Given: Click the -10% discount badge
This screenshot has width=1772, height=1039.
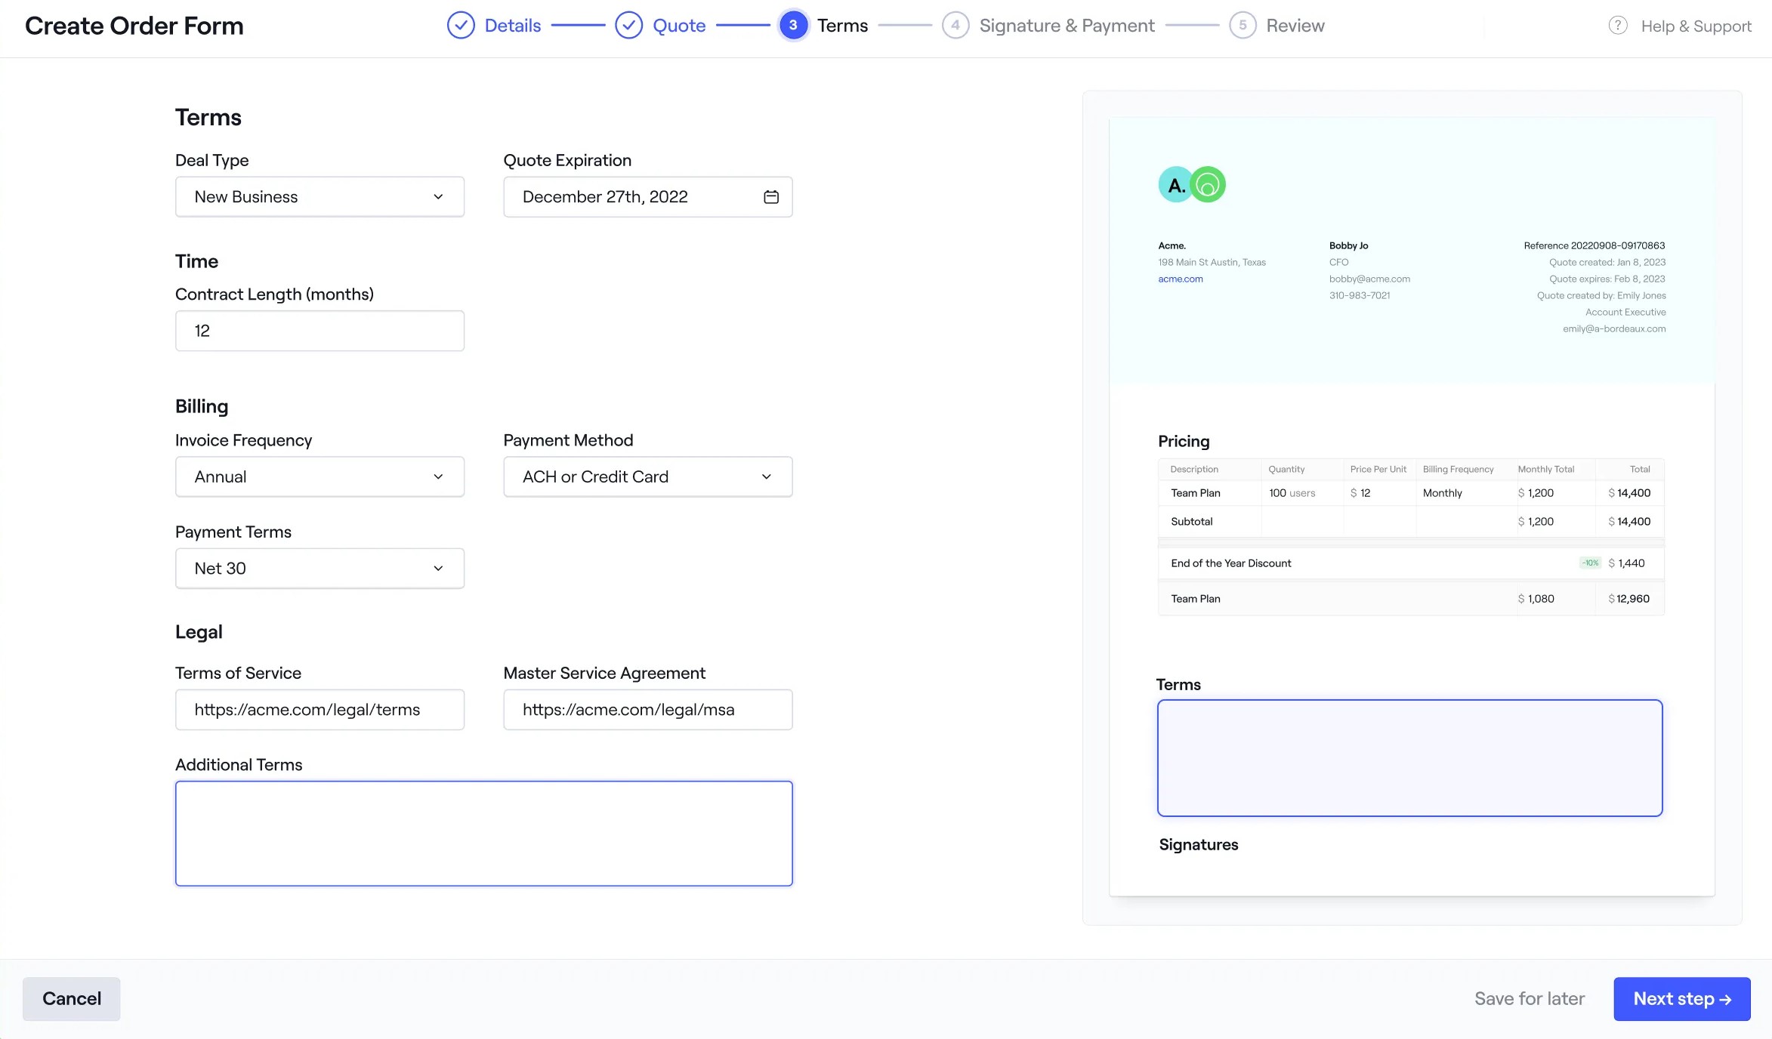Looking at the screenshot, I should 1591,563.
